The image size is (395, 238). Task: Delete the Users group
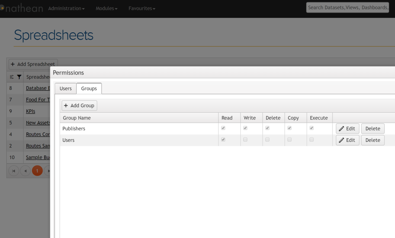(x=372, y=140)
